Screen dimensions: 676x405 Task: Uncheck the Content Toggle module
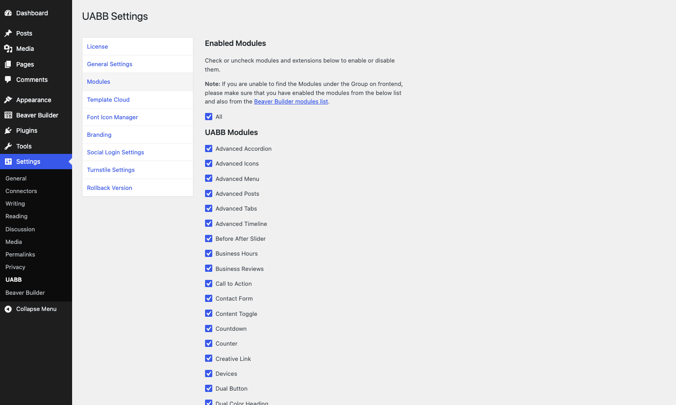(209, 314)
